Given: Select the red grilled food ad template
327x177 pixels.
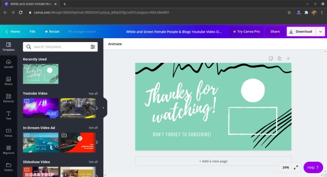Looking at the screenshot, I should [78, 143].
